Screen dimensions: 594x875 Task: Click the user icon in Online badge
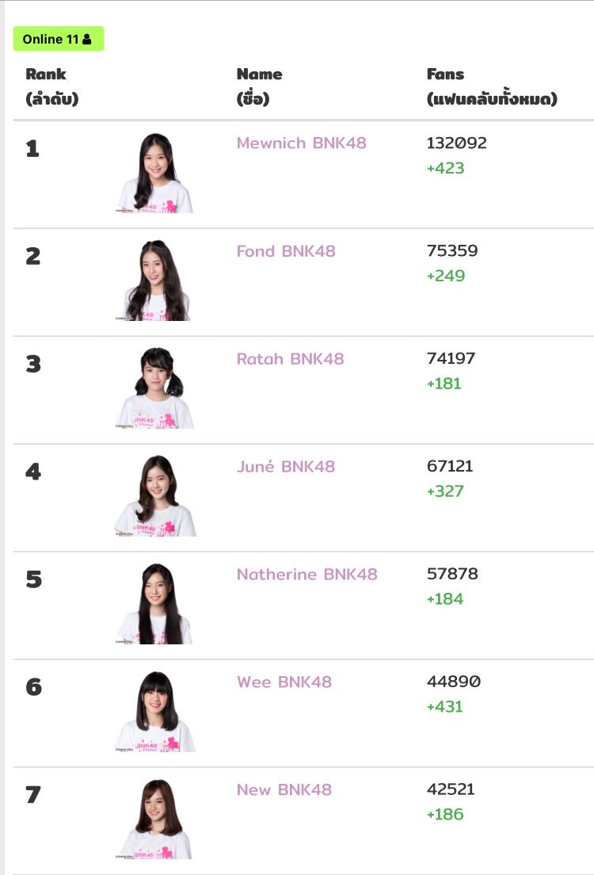(87, 39)
